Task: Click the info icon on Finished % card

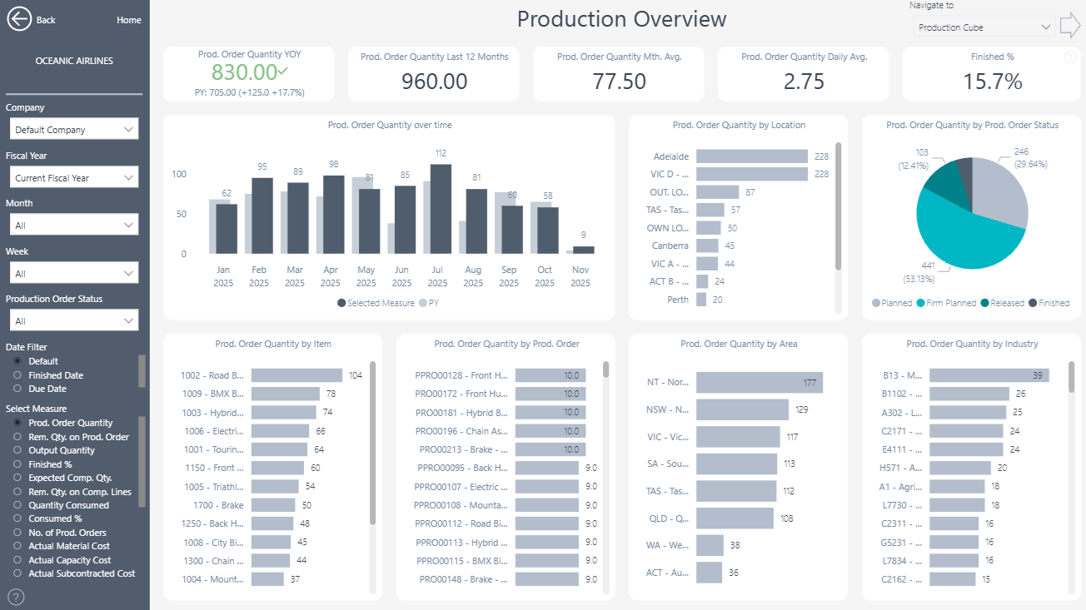Action: point(1070,57)
